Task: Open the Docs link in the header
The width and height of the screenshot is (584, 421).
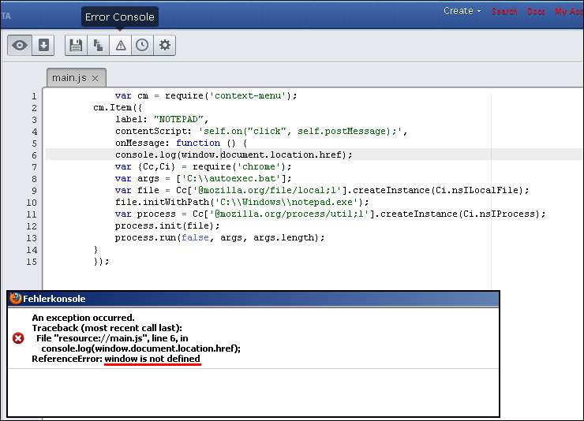Action: click(x=536, y=12)
